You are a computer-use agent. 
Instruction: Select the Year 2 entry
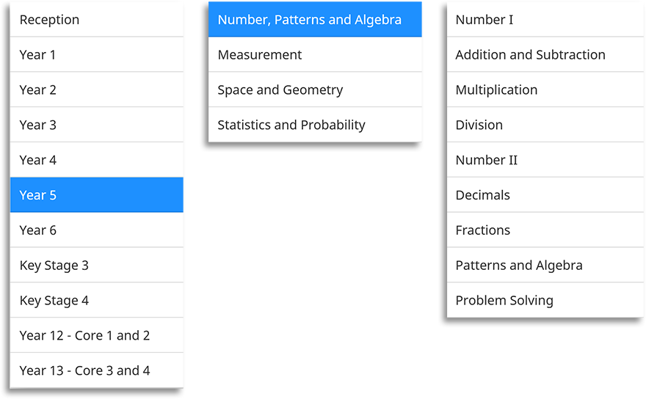pos(37,90)
